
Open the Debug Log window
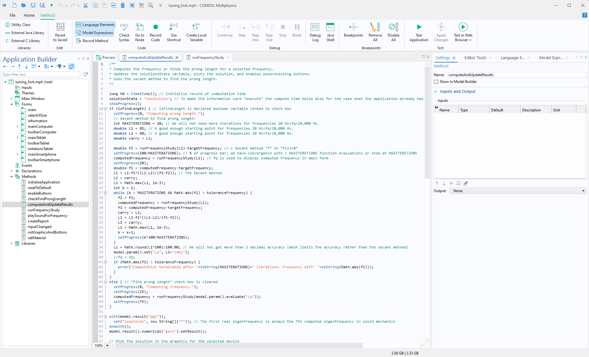point(315,28)
